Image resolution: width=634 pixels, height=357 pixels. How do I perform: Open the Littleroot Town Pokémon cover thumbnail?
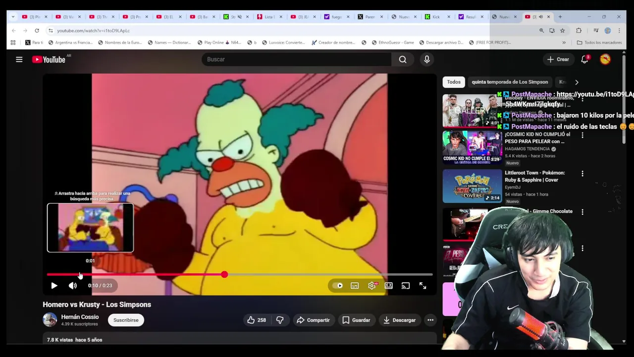[472, 186]
